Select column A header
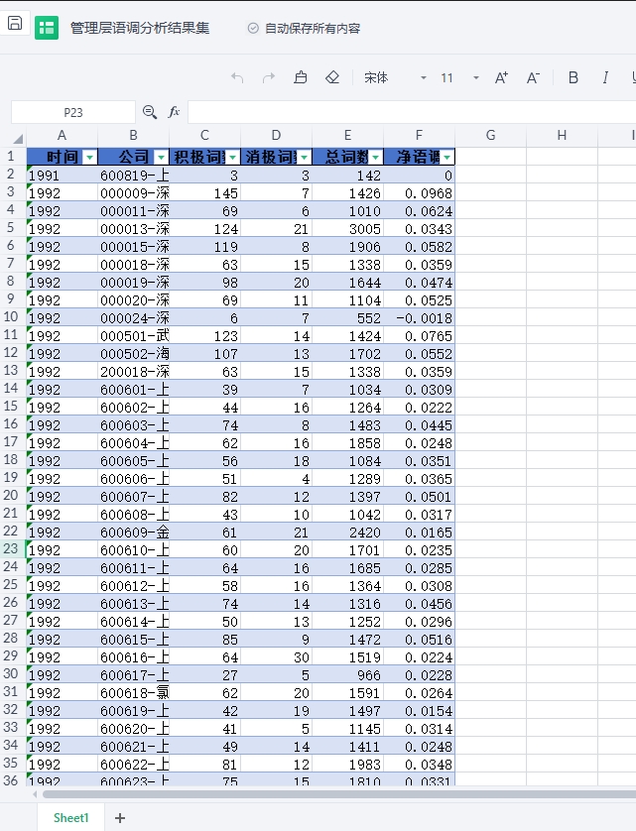The width and height of the screenshot is (636, 831). (63, 136)
